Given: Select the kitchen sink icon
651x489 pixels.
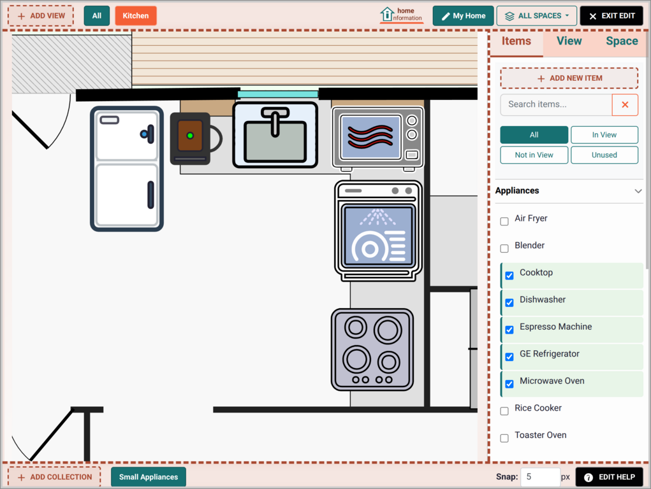Looking at the screenshot, I should (275, 135).
